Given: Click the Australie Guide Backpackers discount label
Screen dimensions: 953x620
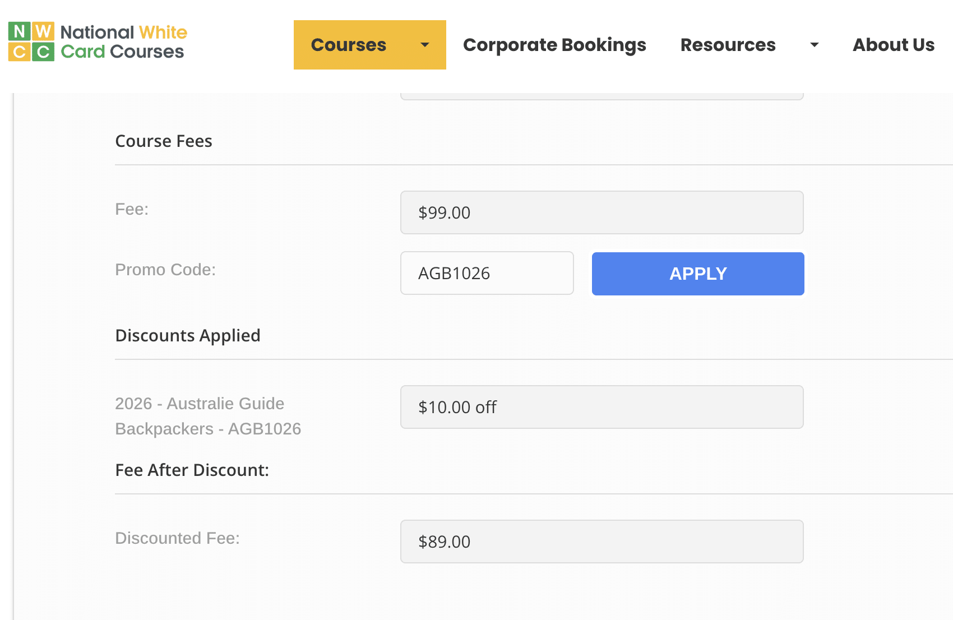Looking at the screenshot, I should 207,416.
